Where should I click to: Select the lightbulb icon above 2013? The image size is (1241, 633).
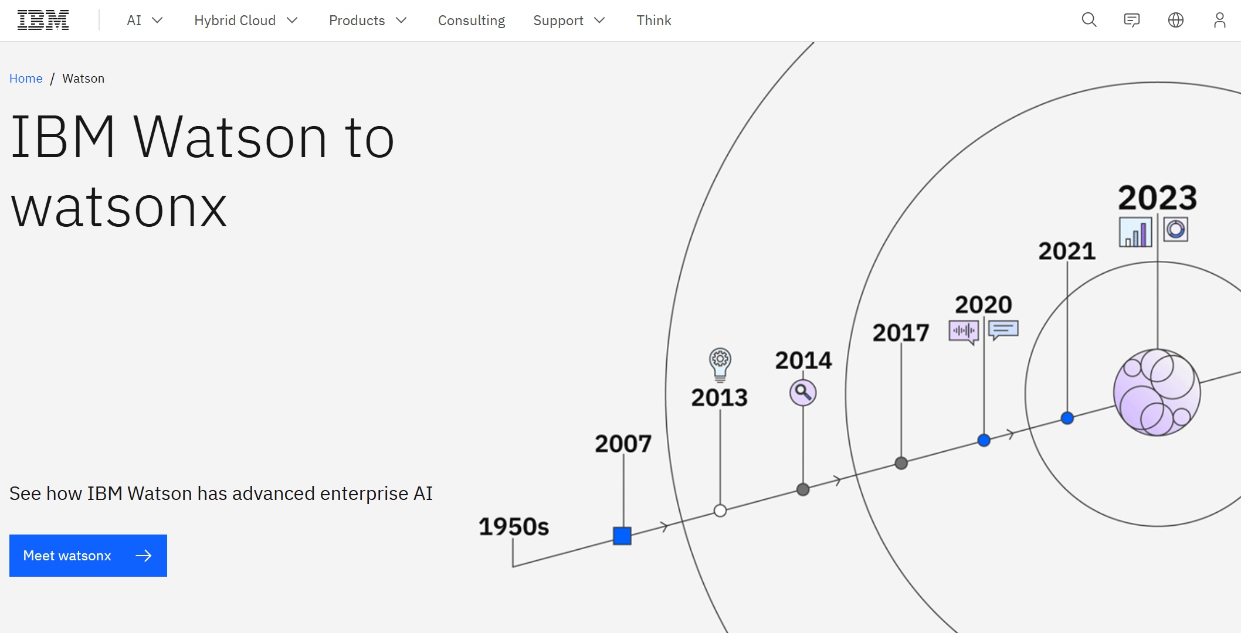[720, 363]
